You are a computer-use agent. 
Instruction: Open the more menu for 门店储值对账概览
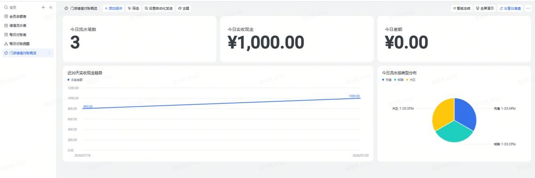click(x=49, y=53)
